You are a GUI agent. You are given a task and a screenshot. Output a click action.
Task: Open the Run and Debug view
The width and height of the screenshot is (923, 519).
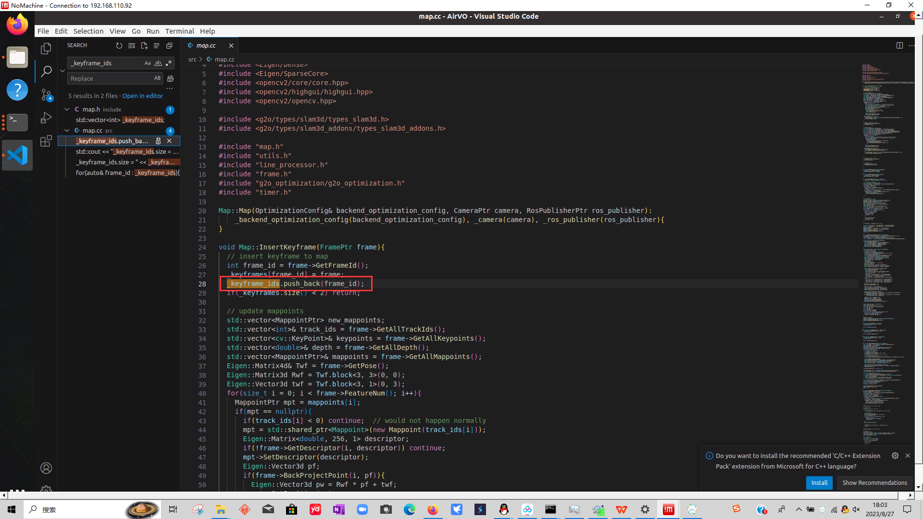point(46,118)
